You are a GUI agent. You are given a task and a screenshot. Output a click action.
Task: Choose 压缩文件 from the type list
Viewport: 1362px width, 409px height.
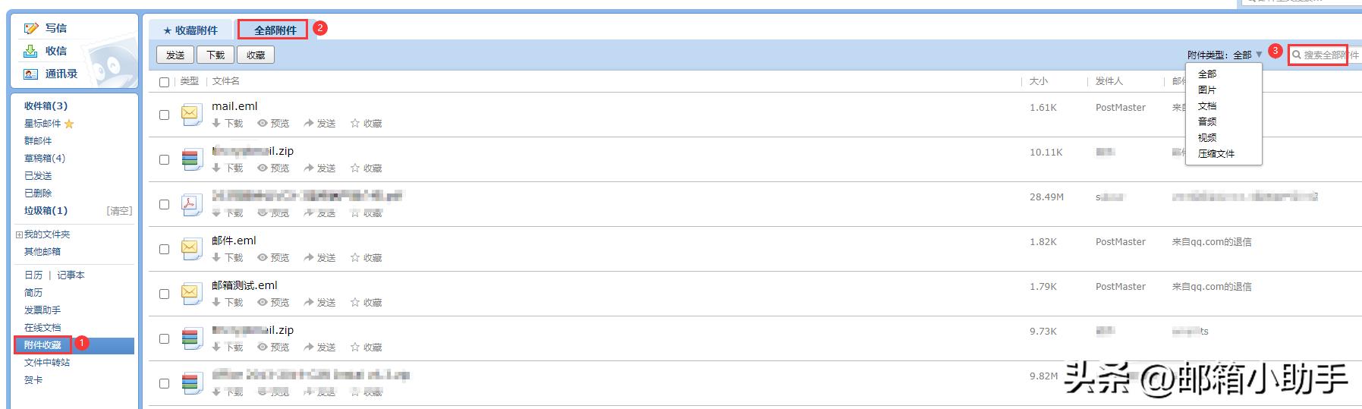[1216, 153]
